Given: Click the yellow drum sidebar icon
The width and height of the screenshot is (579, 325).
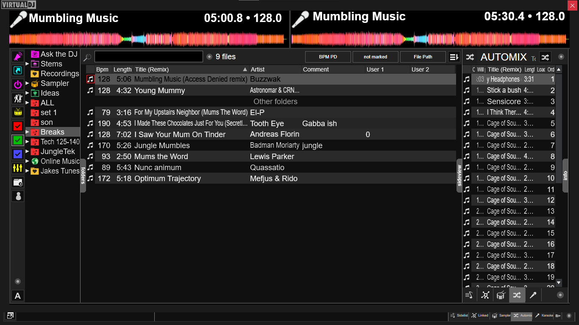Looking at the screenshot, I should point(17,112).
